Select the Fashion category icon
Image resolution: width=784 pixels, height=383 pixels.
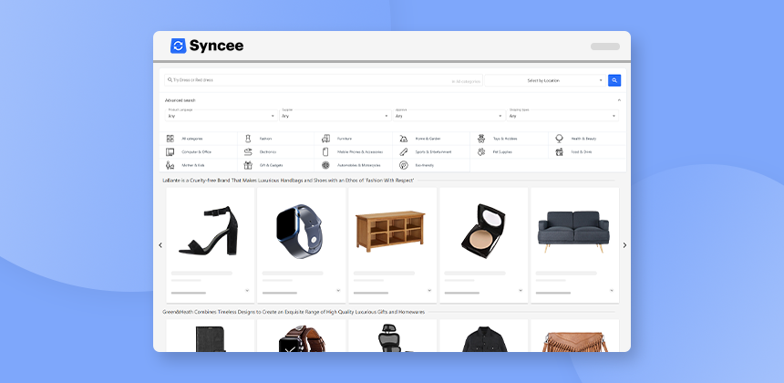pos(247,139)
